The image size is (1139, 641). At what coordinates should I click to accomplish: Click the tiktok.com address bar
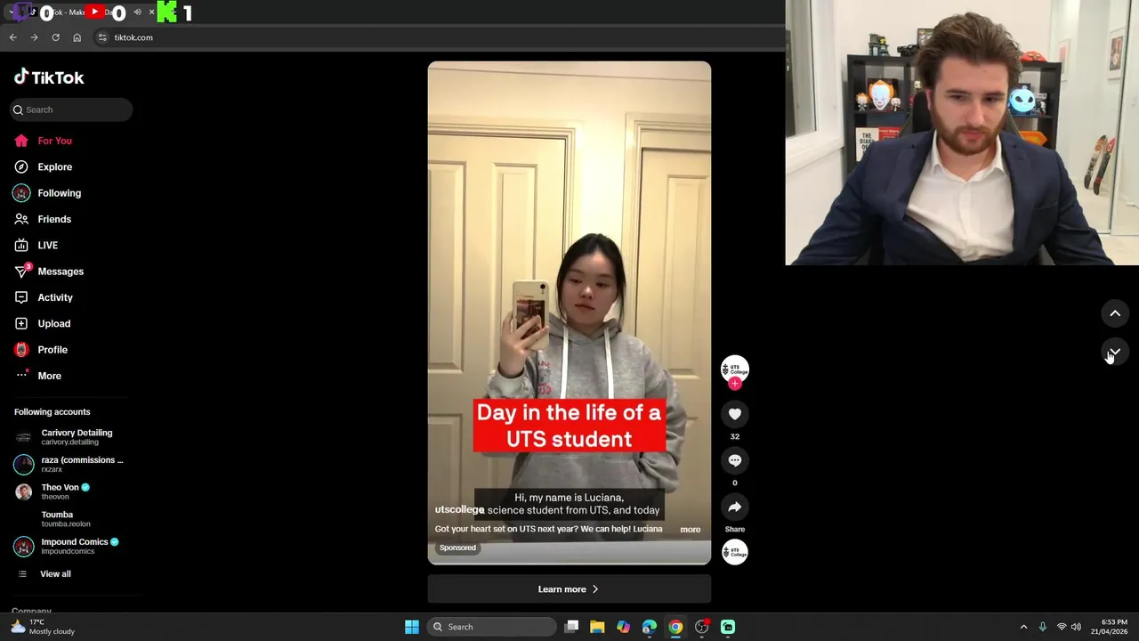coord(436,37)
